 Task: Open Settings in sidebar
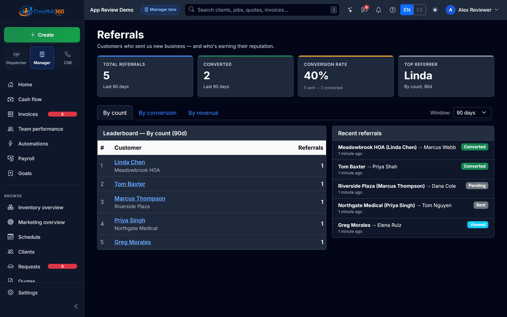point(42,293)
